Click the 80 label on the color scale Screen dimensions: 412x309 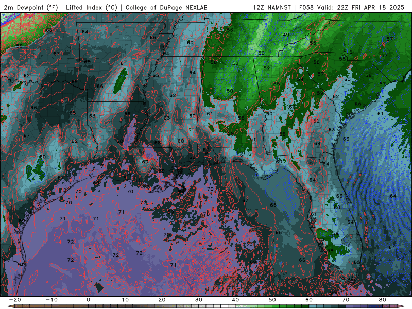(x=383, y=300)
